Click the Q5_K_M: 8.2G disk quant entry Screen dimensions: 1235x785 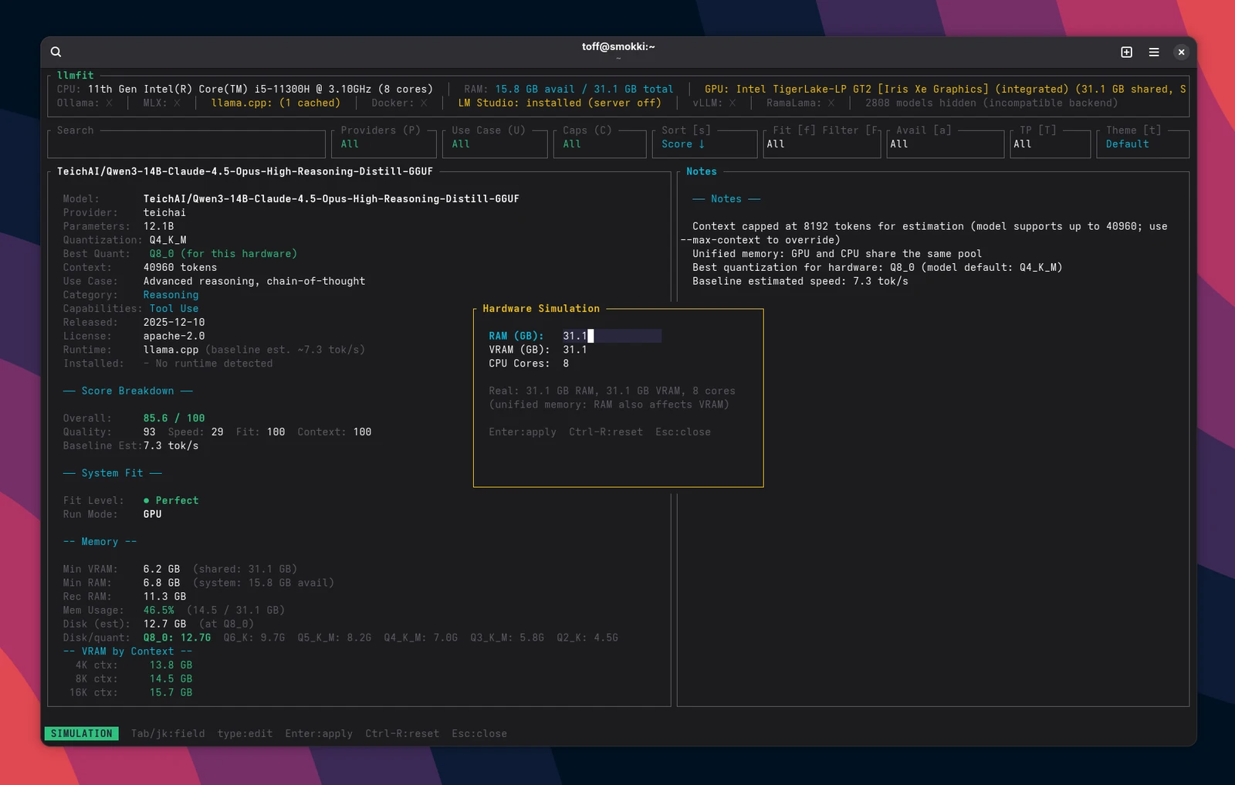[x=334, y=638]
